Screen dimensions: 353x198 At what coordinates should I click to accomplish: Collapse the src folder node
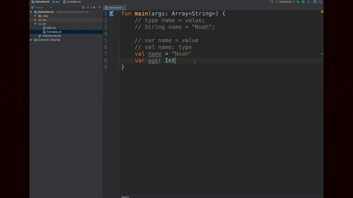point(35,24)
